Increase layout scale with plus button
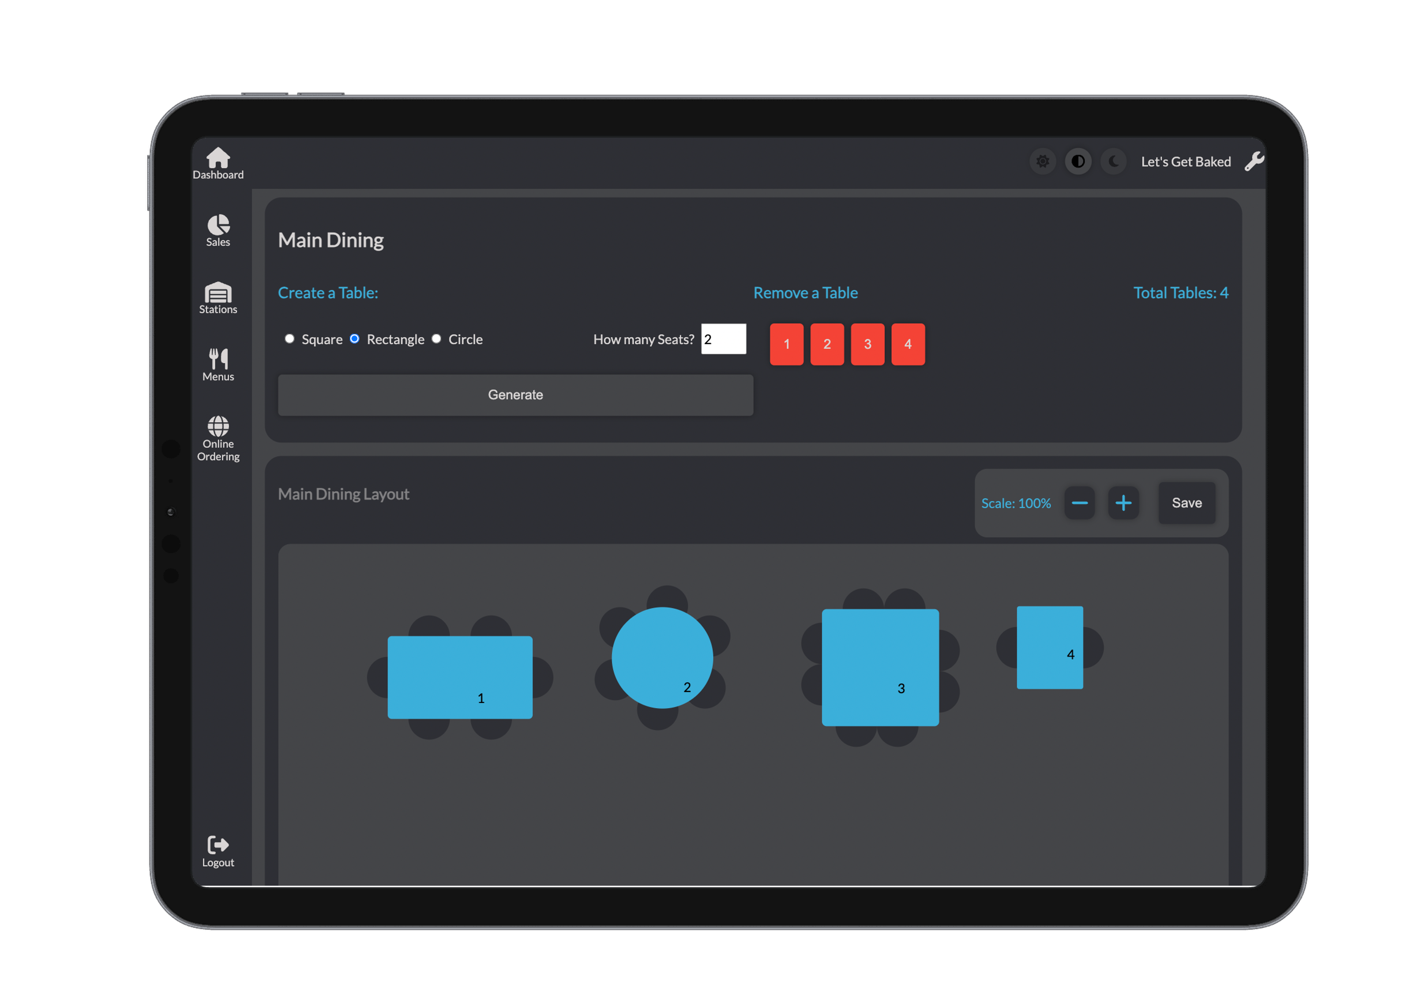The width and height of the screenshot is (1419, 1003). point(1123,503)
